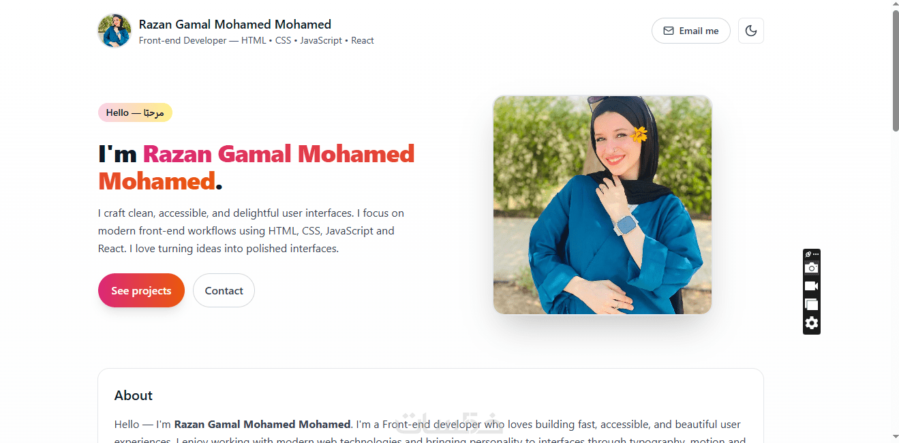Screen dimensions: 899x443
Task: Click the page scrollbar thumb
Action: (x=895, y=68)
